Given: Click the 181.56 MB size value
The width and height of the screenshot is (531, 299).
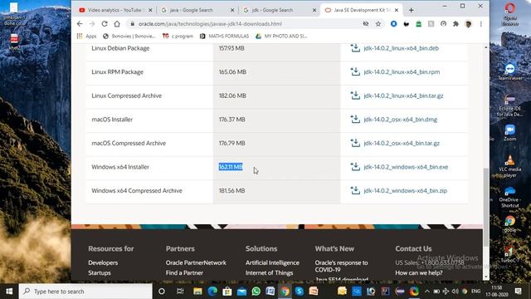Looking at the screenshot, I should click(x=231, y=190).
